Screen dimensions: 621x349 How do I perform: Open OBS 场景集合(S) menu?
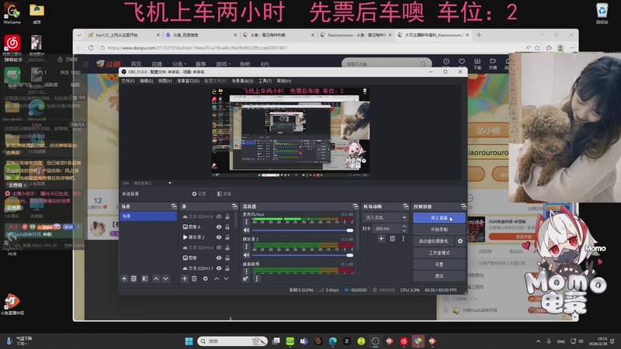click(x=242, y=81)
